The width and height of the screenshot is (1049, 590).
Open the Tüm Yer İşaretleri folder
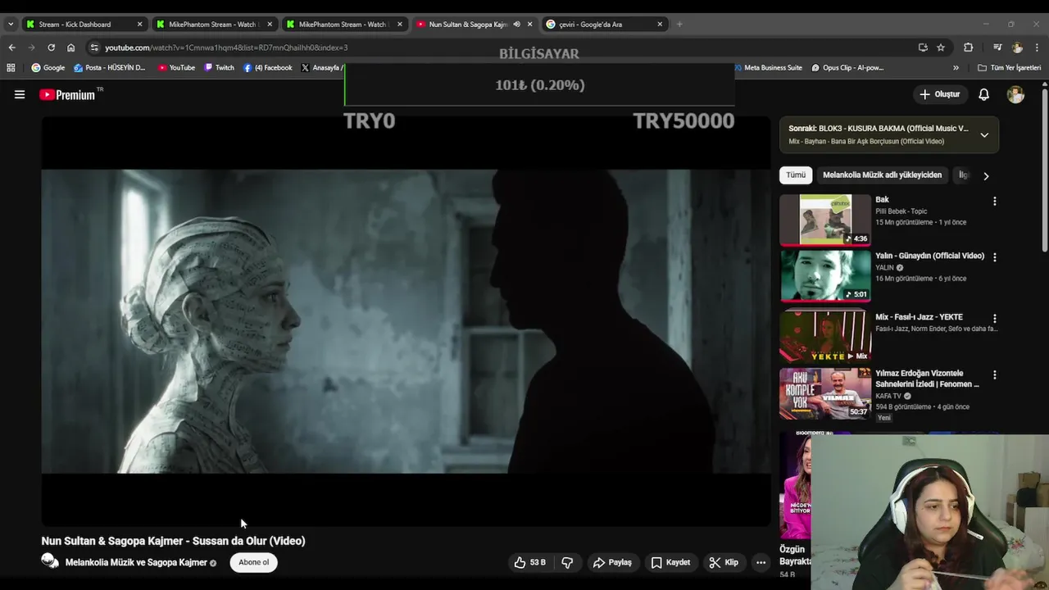1009,68
